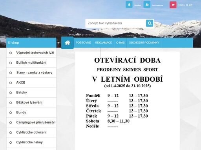Click the 'PRODEJNY SKIMEN SPORT' text
The width and height of the screenshot is (201, 150).
[127, 70]
